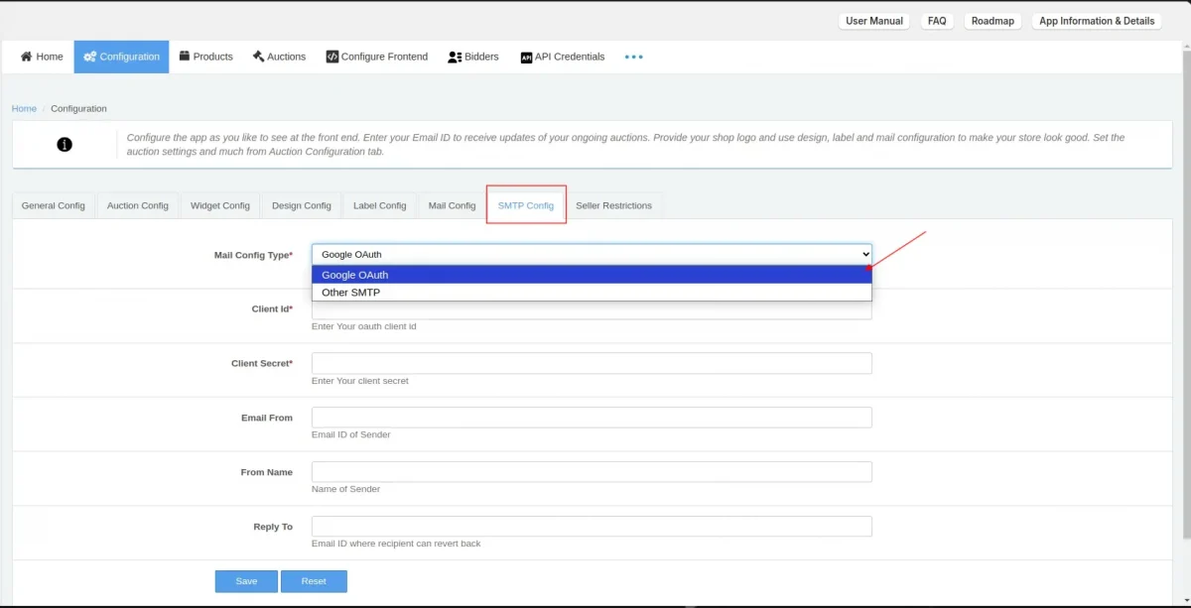Click the API Credentials badge icon
This screenshot has width=1191, height=608.
(526, 57)
